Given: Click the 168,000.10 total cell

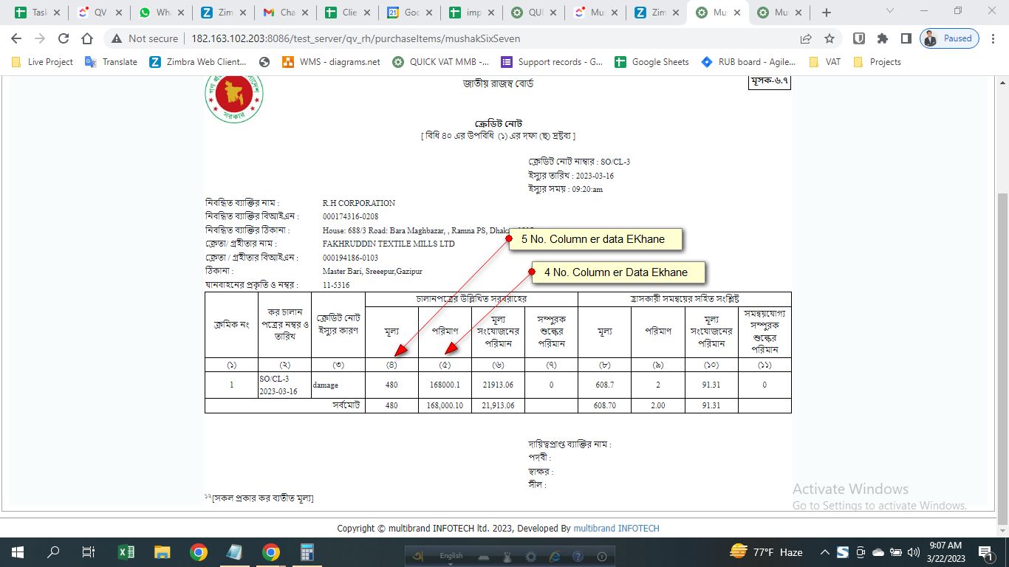Looking at the screenshot, I should (445, 405).
